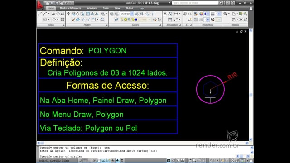
Task: Toggle Object Snap in the status bar
Action: [x=99, y=160]
